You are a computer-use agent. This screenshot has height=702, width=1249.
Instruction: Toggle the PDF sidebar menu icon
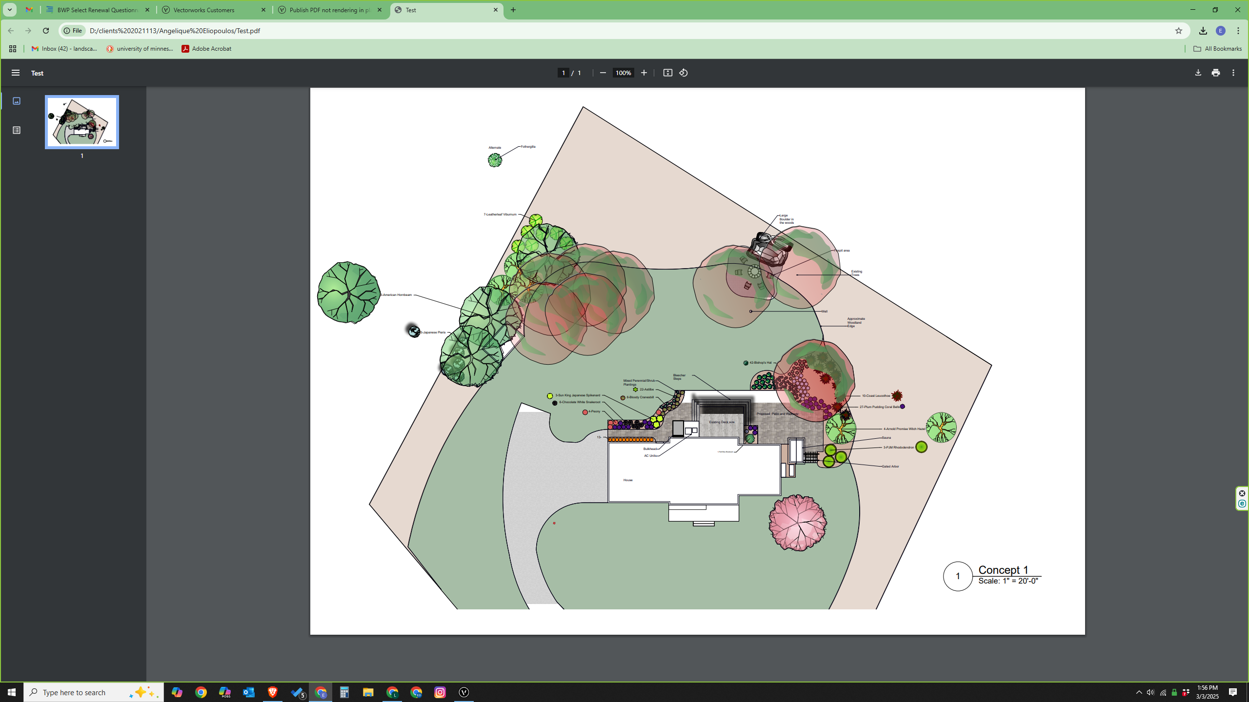point(16,73)
